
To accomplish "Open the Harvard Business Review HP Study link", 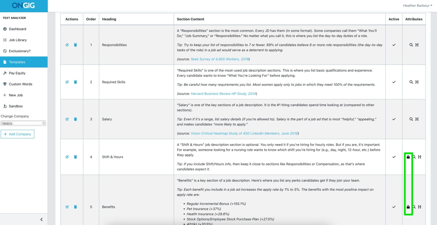I will point(223,94).
